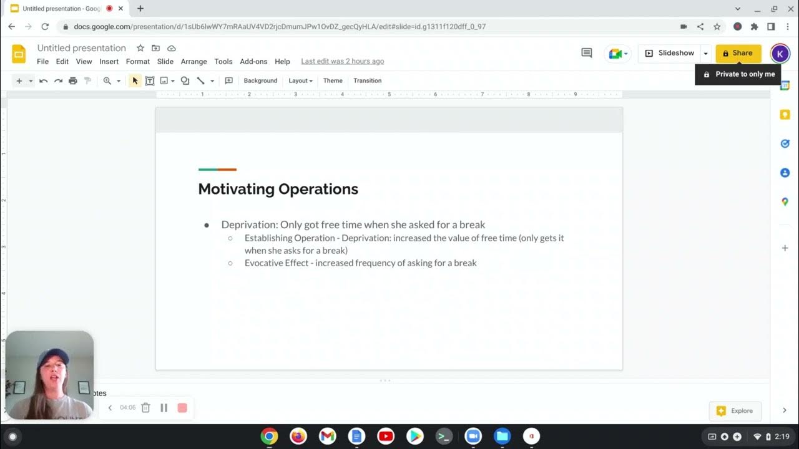Open the File menu
Image resolution: width=799 pixels, height=449 pixels.
tap(42, 62)
